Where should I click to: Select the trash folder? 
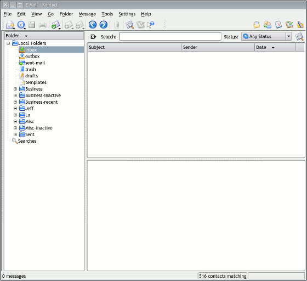pyautogui.click(x=30, y=69)
